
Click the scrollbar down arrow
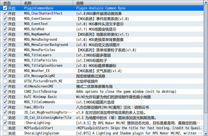pos(206,134)
